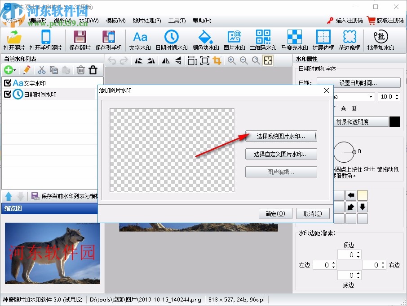Delete watermark with gray trash icon
The image size is (407, 306).
[x=81, y=70]
